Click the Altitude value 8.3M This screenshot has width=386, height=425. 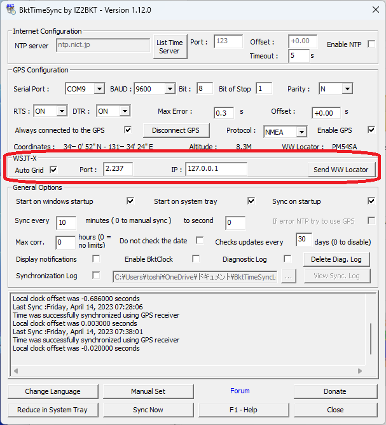pos(244,147)
